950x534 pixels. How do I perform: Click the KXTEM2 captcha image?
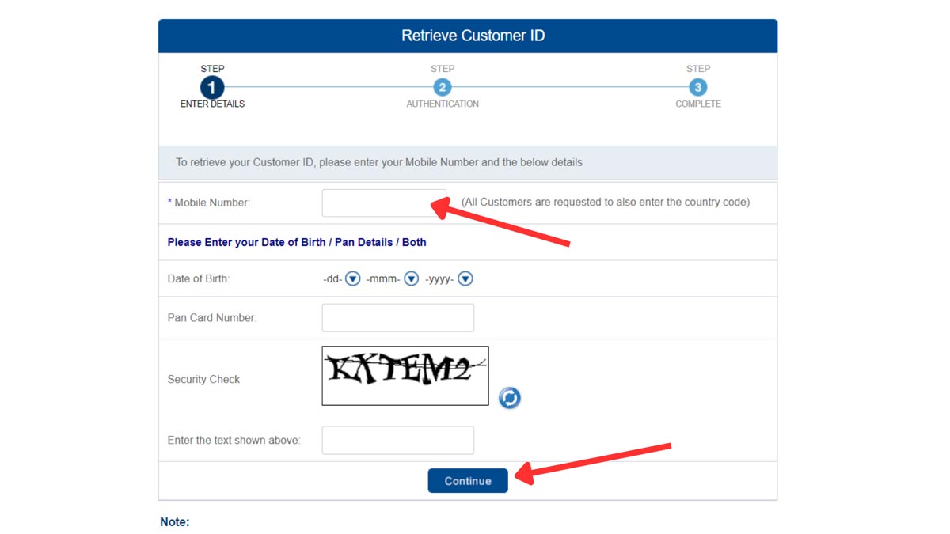tap(405, 375)
